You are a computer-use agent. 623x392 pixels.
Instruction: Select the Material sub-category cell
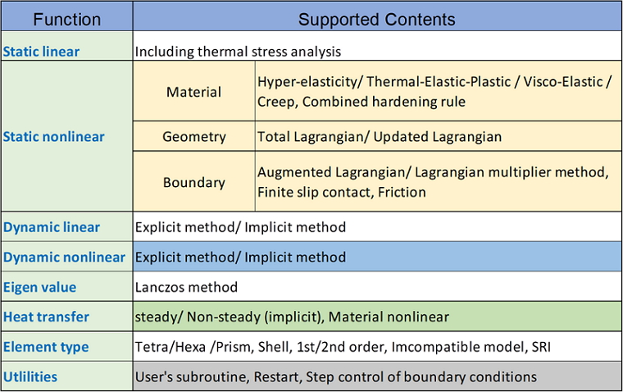(194, 91)
